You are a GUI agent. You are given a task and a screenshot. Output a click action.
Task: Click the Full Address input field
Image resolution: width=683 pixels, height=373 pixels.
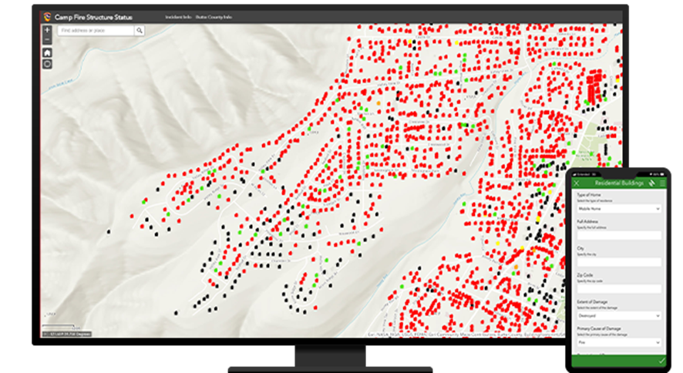click(618, 236)
